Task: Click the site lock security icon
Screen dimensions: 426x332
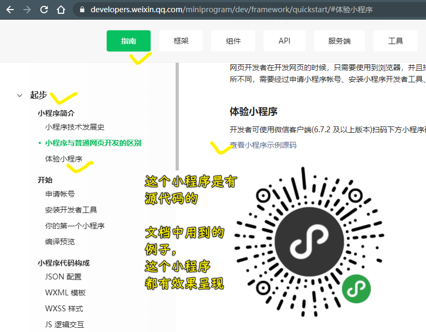Action: coord(82,10)
